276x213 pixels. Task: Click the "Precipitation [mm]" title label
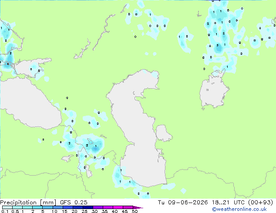28,203
